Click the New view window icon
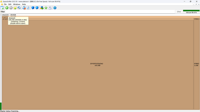Viewport: 200px width, 112px height. click(x=2, y=8)
